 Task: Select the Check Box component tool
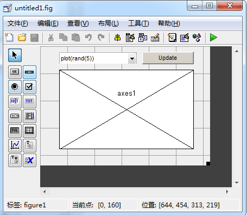[29, 87]
